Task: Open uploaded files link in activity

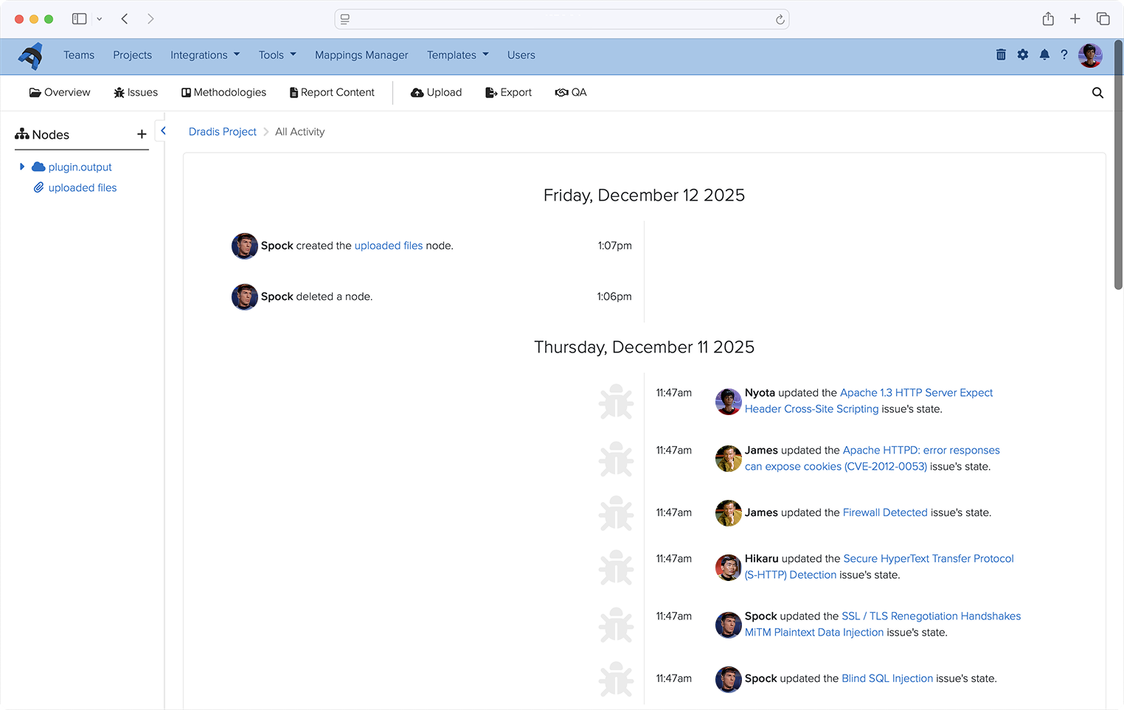Action: 389,246
